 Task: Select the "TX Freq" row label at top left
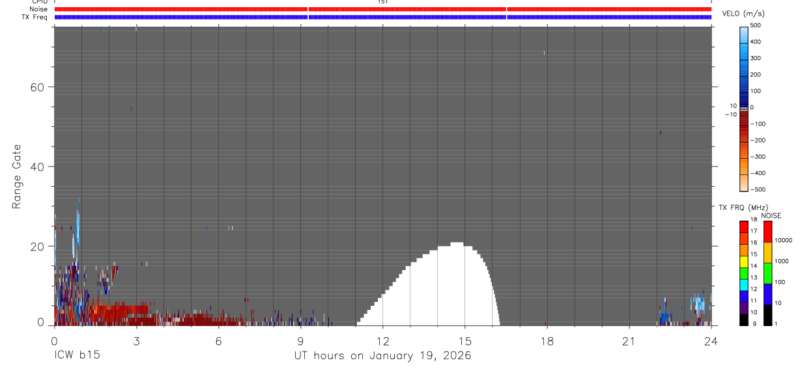[35, 17]
